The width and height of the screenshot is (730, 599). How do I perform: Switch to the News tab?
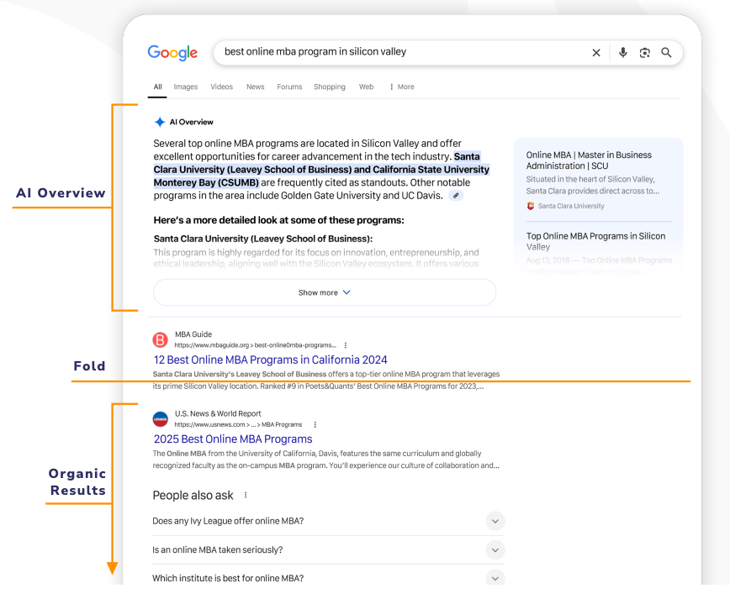tap(255, 87)
